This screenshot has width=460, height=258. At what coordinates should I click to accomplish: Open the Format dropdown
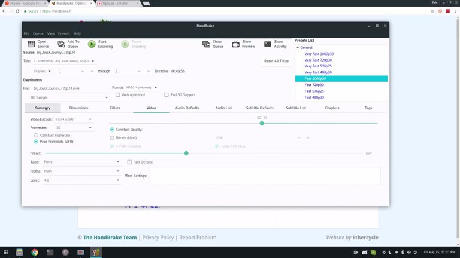[142, 87]
